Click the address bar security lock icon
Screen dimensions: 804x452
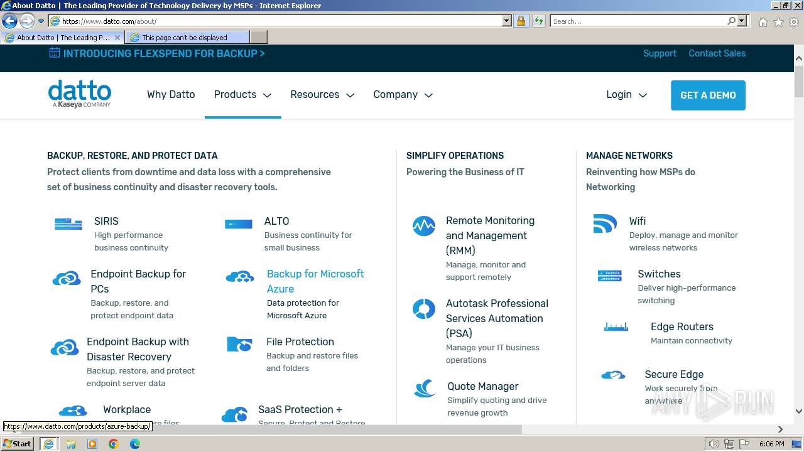coord(521,21)
